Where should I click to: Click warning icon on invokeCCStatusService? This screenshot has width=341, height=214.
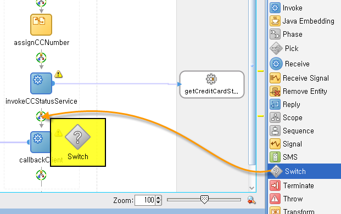point(58,74)
